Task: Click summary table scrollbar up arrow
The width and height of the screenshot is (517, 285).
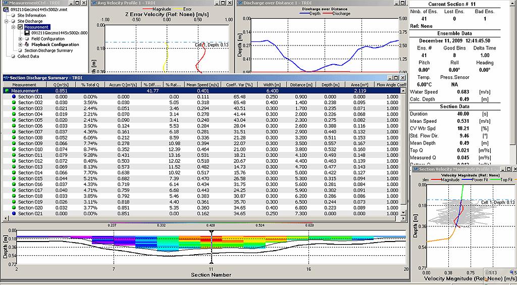Action: (403, 91)
